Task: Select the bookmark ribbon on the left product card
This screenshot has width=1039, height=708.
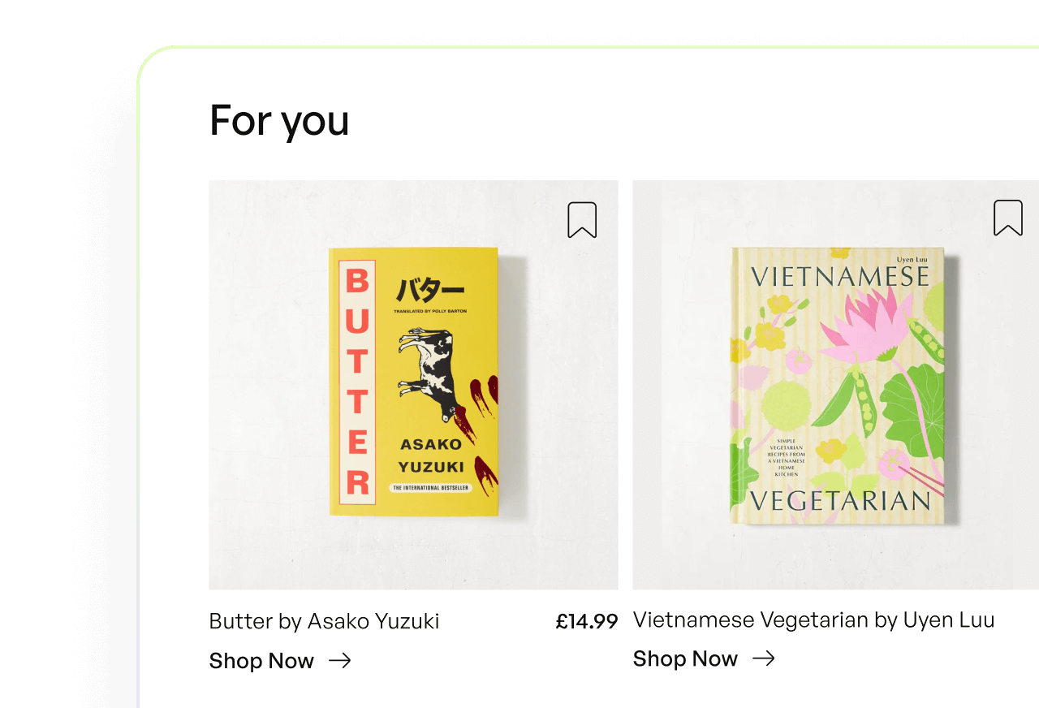Action: (582, 219)
